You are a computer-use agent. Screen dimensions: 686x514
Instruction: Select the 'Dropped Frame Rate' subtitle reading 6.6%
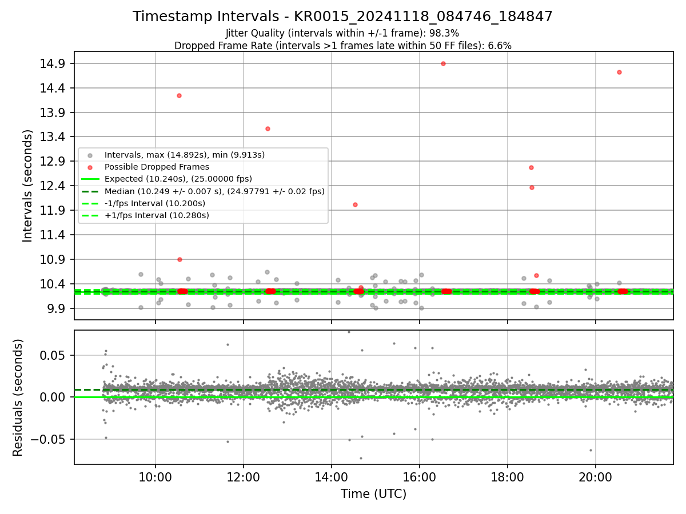(x=342, y=46)
